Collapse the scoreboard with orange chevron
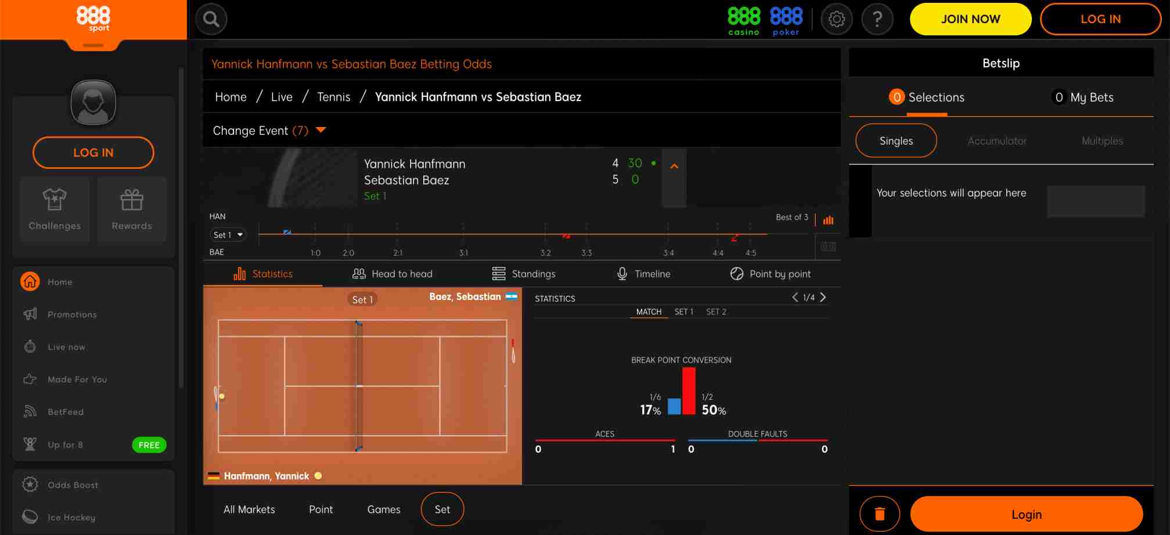 pos(674,167)
